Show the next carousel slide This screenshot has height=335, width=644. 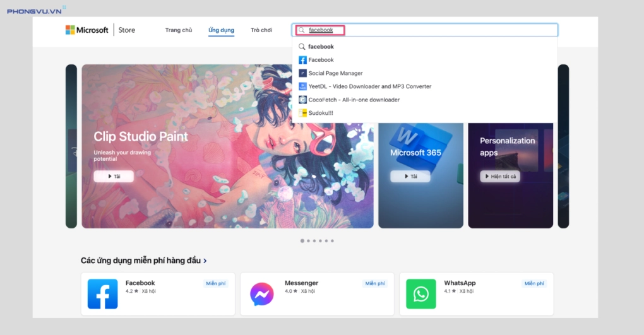tap(563, 146)
